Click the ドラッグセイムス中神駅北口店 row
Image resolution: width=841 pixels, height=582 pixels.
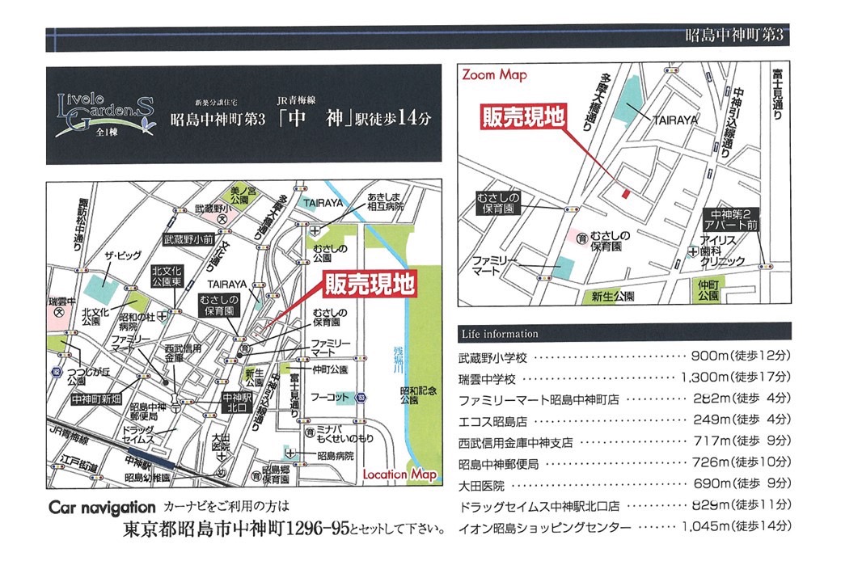point(624,505)
